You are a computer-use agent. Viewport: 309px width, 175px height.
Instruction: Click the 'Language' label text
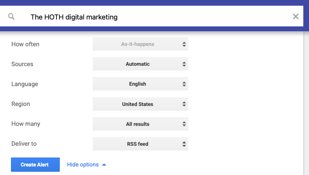pos(25,84)
